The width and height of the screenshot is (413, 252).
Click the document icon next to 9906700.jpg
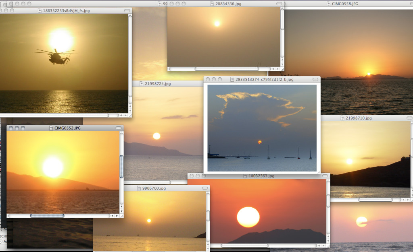[x=139, y=188]
